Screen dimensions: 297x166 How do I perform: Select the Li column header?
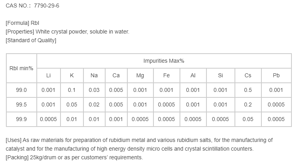(48, 75)
